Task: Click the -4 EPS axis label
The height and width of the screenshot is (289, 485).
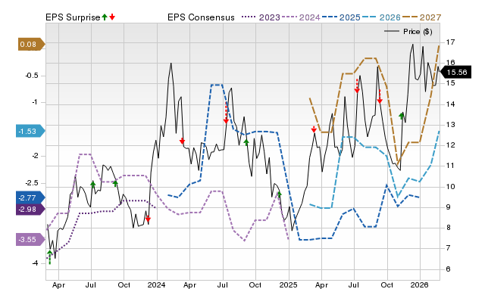Action: point(35,263)
